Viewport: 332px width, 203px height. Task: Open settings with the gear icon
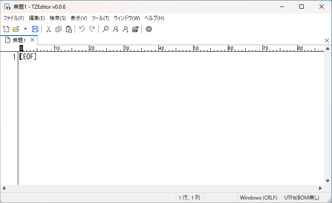click(149, 29)
